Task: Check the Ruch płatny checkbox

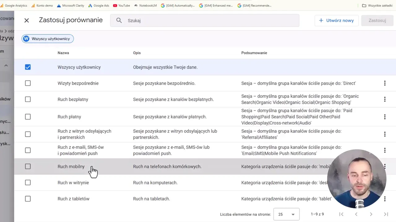Action: pyautogui.click(x=28, y=117)
